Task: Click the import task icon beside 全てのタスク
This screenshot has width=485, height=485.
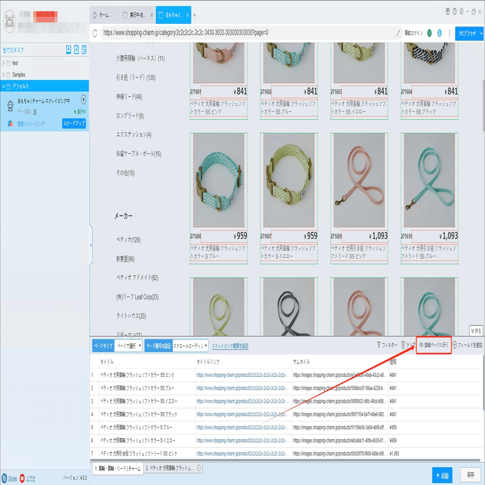Action: pyautogui.click(x=68, y=50)
